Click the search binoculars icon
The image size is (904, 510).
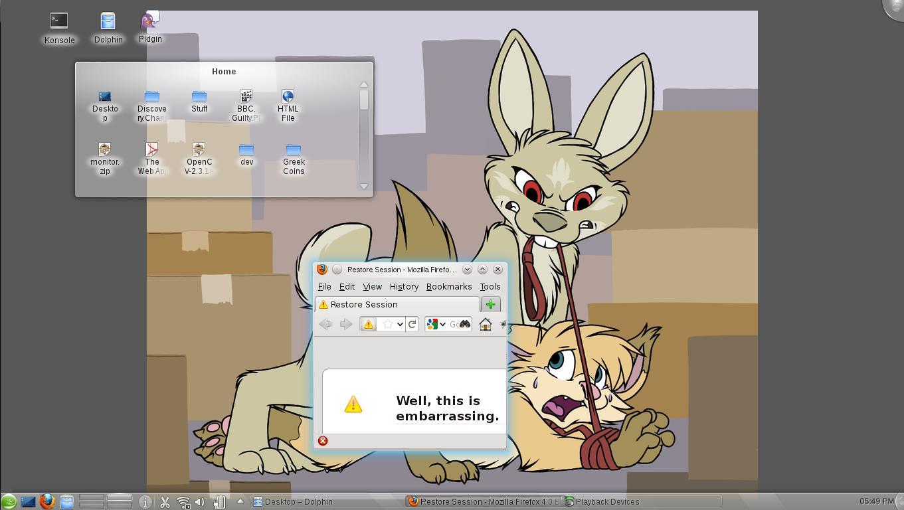point(464,324)
